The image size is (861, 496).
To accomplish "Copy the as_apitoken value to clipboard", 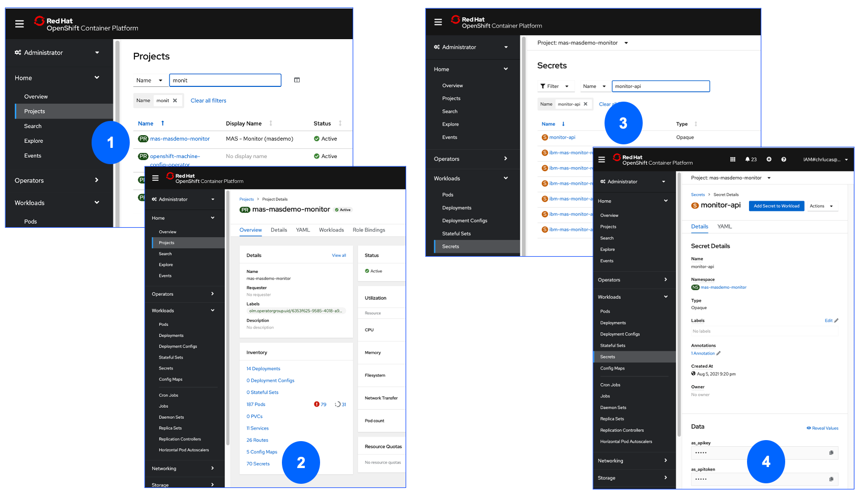I will [x=831, y=479].
